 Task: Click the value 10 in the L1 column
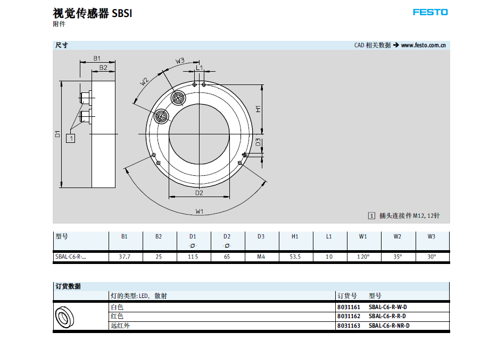(329, 257)
